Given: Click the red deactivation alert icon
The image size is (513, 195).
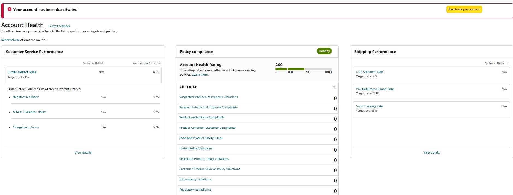Looking at the screenshot, I should pos(10,9).
